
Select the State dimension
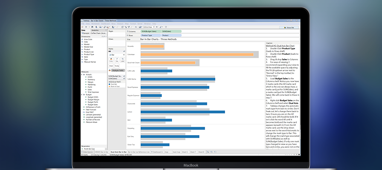[86, 57]
